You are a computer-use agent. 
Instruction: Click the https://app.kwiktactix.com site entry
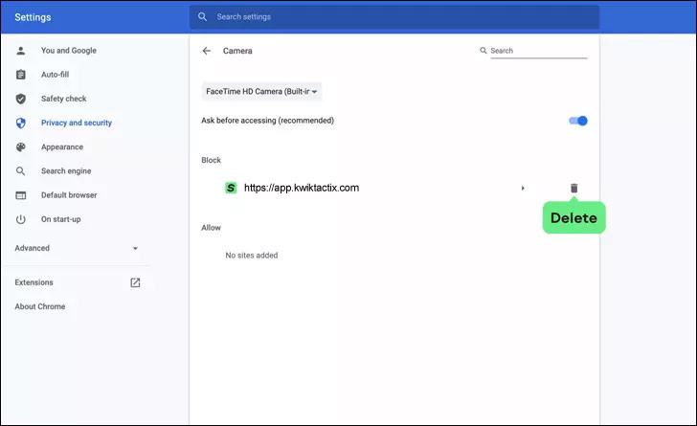pyautogui.click(x=301, y=188)
